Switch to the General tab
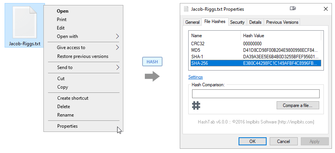 pyautogui.click(x=192, y=22)
